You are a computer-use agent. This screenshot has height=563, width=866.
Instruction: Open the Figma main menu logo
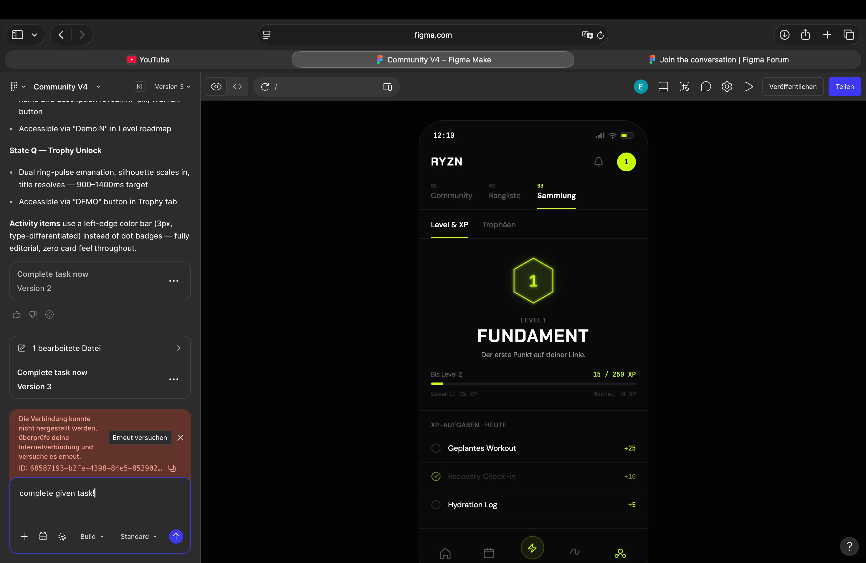(x=14, y=87)
